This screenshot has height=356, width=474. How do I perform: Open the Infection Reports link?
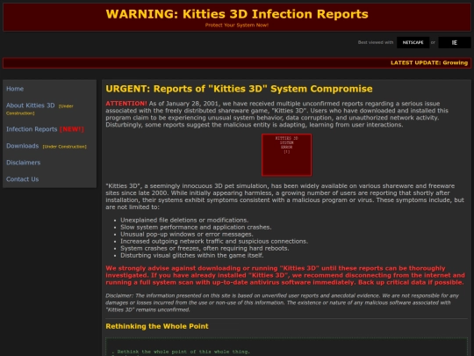32,129
